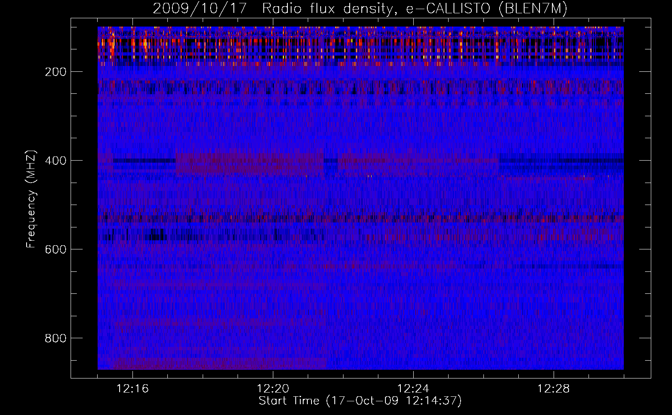Click the 800 frequency tick label

point(56,338)
